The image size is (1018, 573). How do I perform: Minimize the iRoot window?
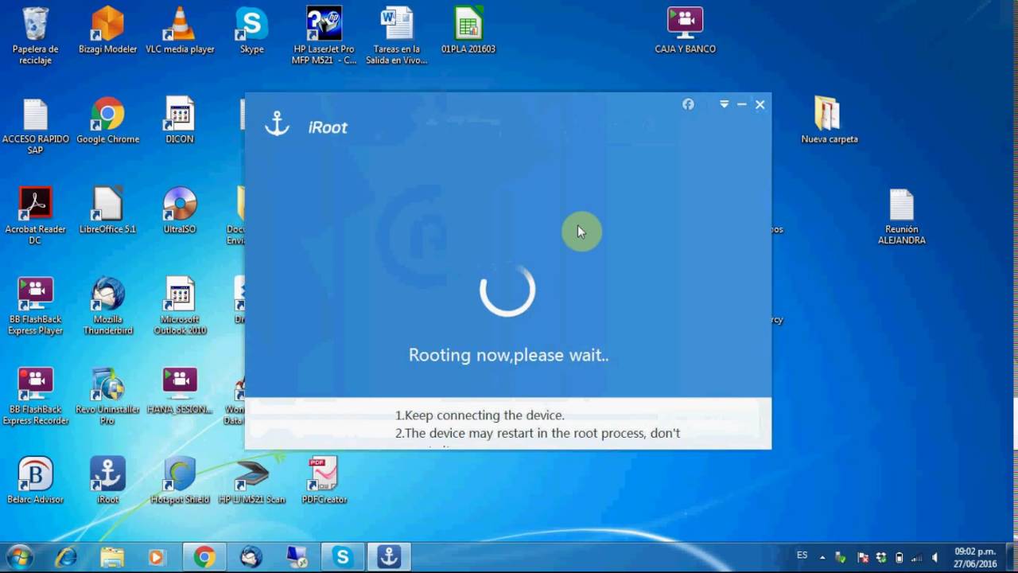pyautogui.click(x=742, y=104)
